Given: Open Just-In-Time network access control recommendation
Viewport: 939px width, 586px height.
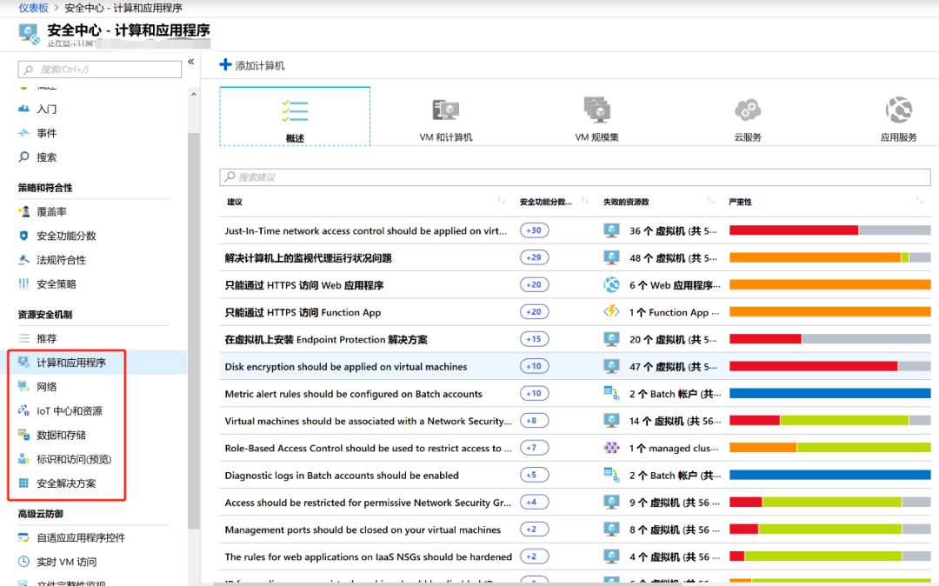Looking at the screenshot, I should coord(365,230).
